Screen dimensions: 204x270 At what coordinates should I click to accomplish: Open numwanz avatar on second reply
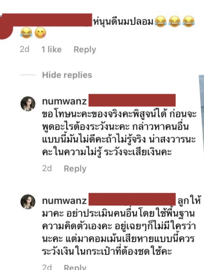click(28, 202)
